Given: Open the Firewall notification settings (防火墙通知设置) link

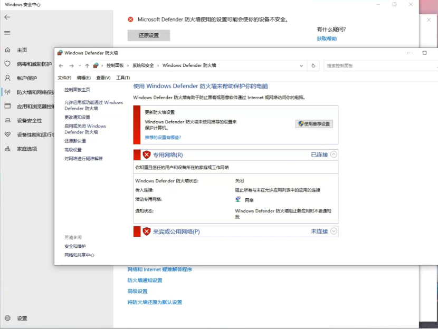Looking at the screenshot, I should (x=145, y=280).
